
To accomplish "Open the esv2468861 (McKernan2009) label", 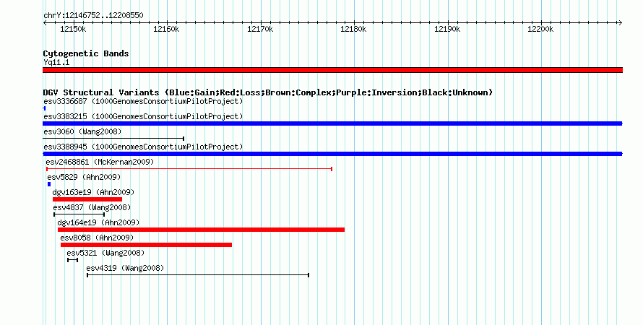I will 100,162.
